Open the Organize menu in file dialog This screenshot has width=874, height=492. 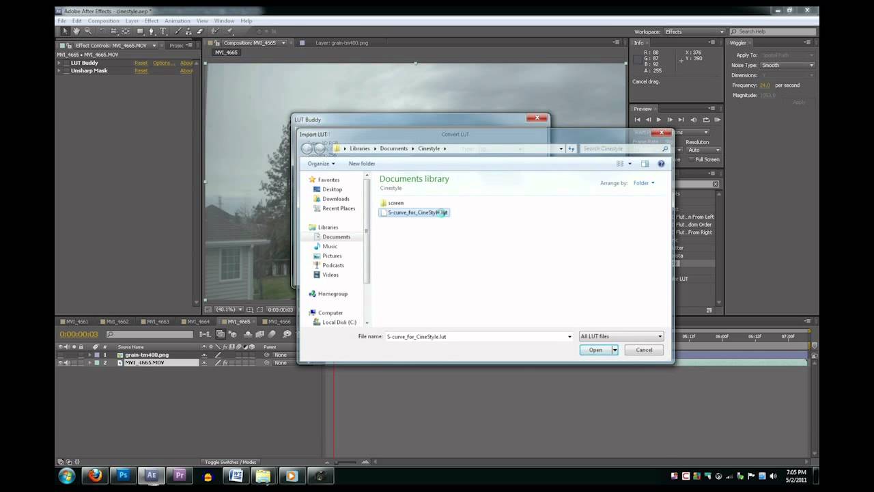point(321,164)
